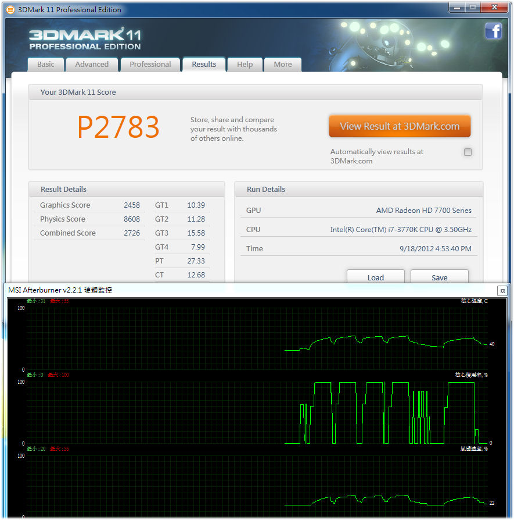Switch to the Basic tab
This screenshot has width=514, height=520.
(46, 65)
